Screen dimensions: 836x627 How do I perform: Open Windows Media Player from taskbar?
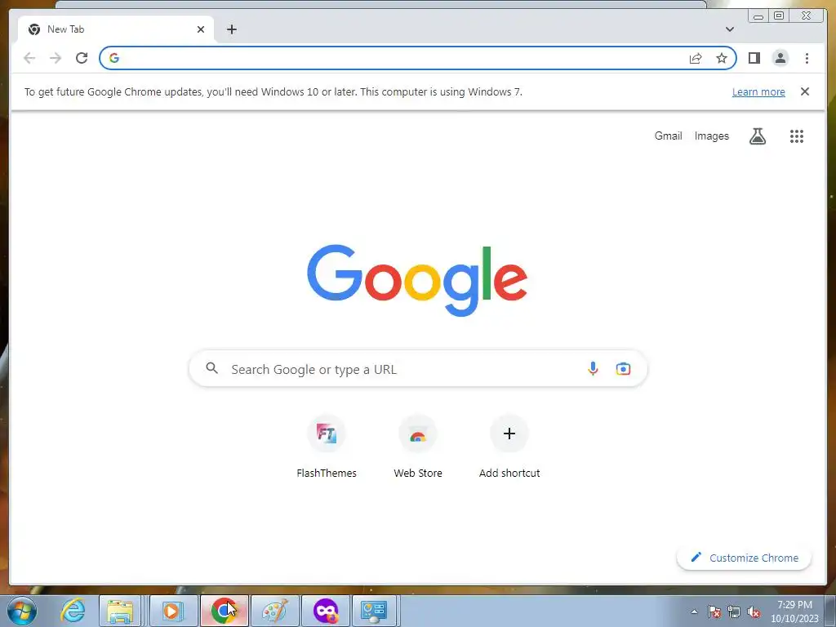pyautogui.click(x=172, y=611)
